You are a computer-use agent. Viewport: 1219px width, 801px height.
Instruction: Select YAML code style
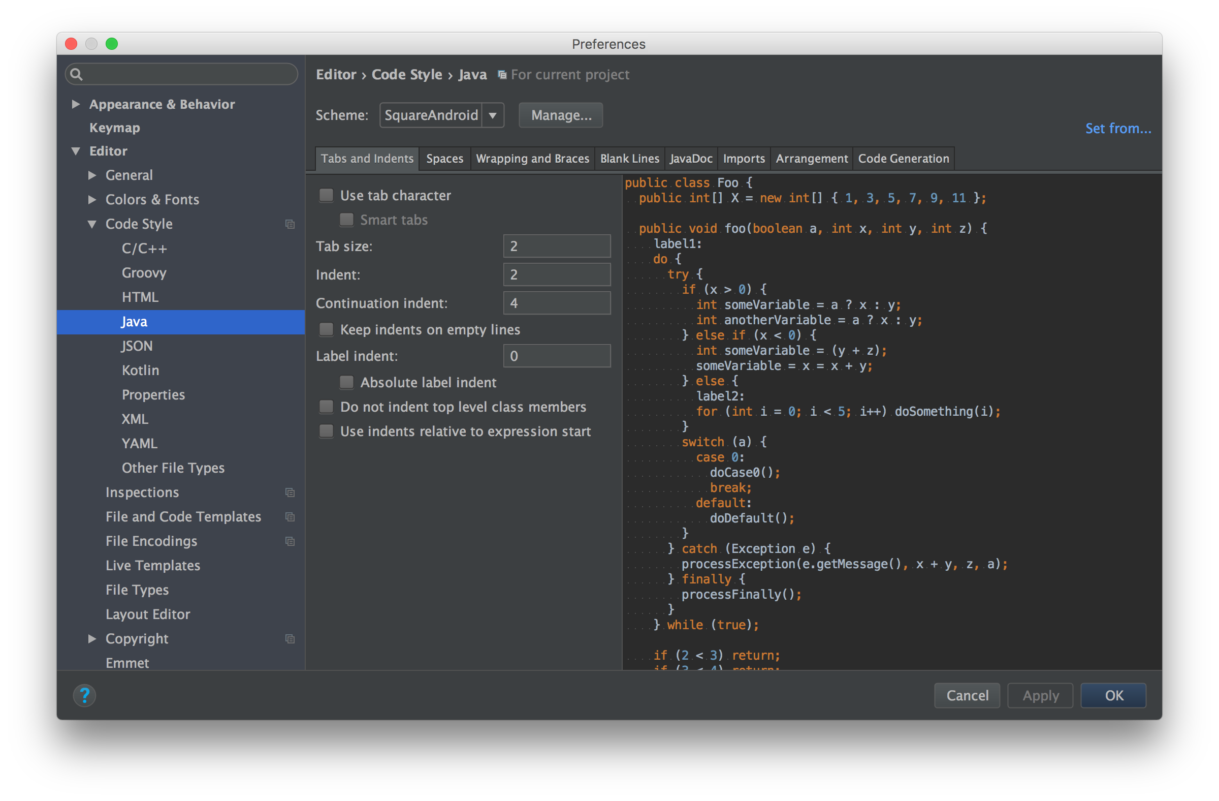pyautogui.click(x=139, y=444)
